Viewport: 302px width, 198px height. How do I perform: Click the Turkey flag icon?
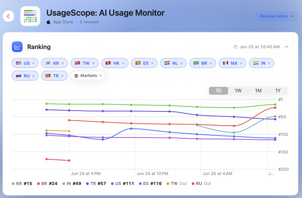[x=48, y=75]
